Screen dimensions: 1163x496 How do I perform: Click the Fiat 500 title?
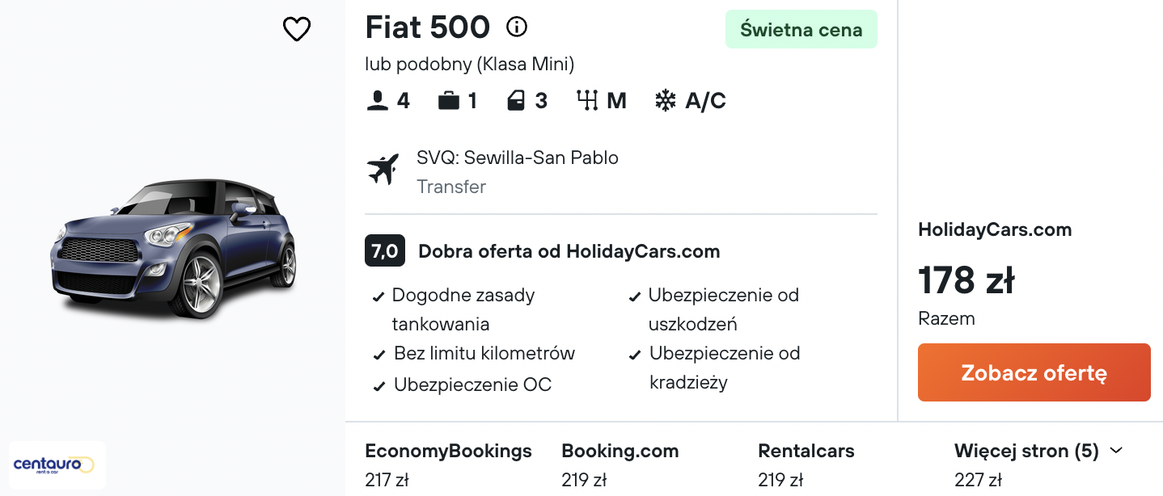428,27
